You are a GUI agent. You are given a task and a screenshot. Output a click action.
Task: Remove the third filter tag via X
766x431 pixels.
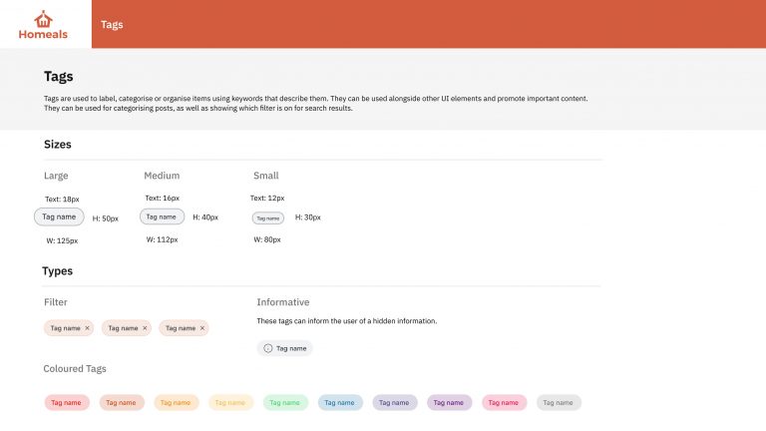click(202, 328)
